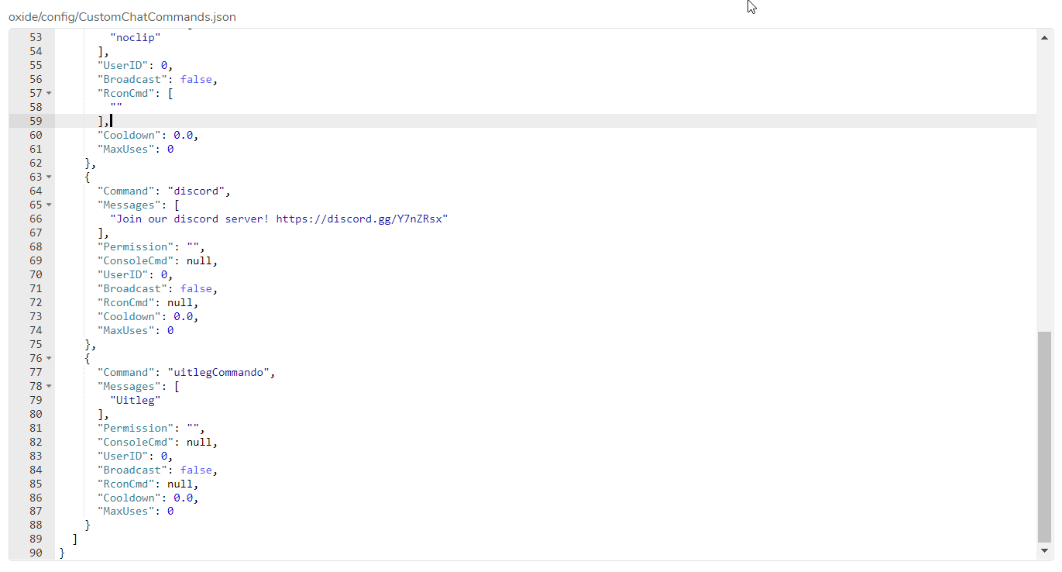Click the empty string on line 58

coord(116,107)
